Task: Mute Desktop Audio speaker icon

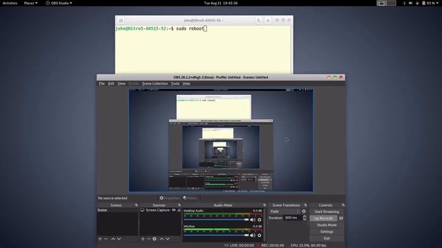Action: point(253,220)
